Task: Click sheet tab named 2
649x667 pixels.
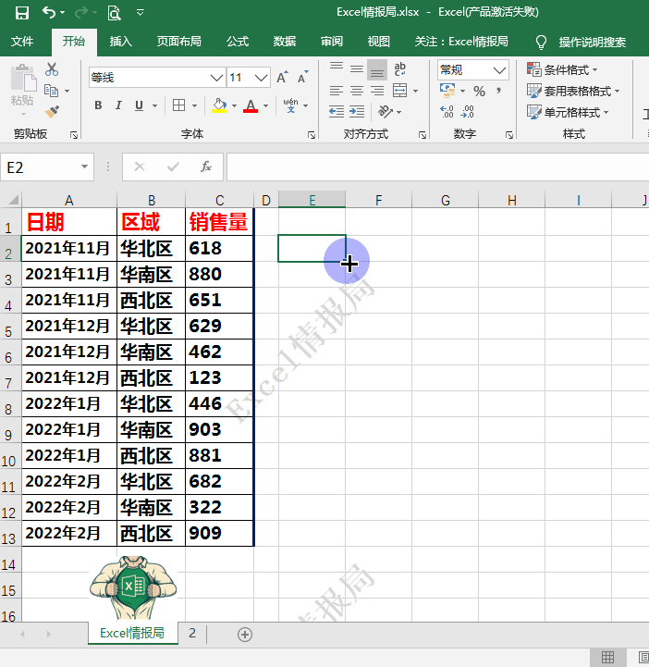Action: coord(192,633)
